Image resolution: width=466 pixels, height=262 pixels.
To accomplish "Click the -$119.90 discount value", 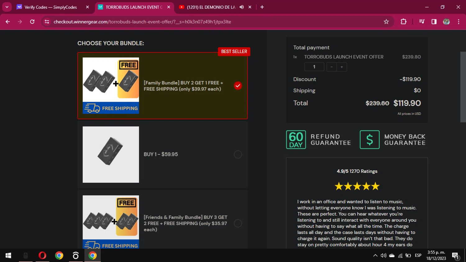I will tap(410, 79).
